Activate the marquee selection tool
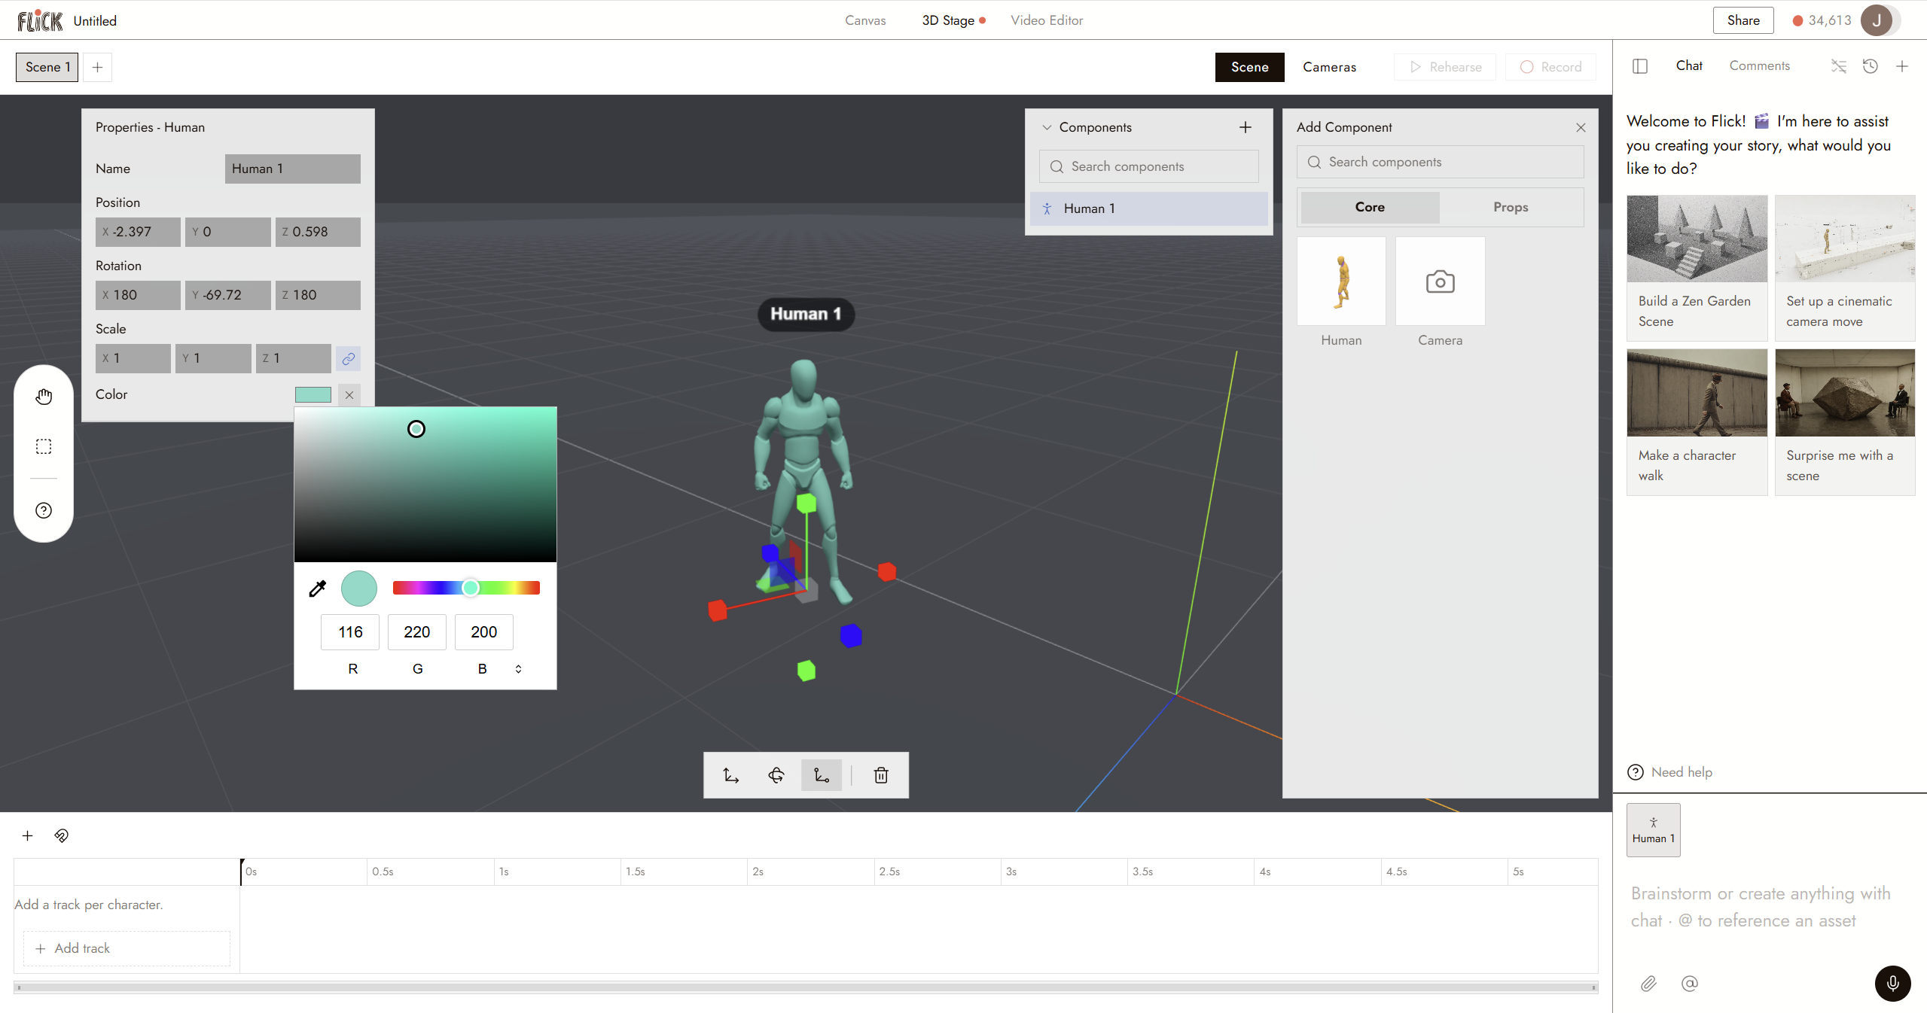Screen dimensions: 1927x1013 point(44,446)
